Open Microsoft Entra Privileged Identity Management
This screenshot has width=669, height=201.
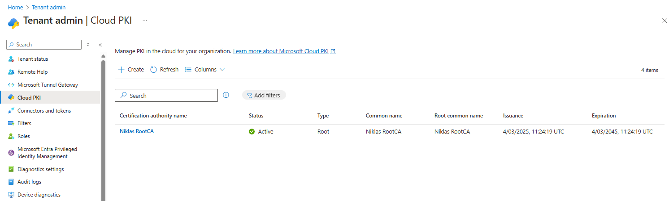[x=47, y=153]
